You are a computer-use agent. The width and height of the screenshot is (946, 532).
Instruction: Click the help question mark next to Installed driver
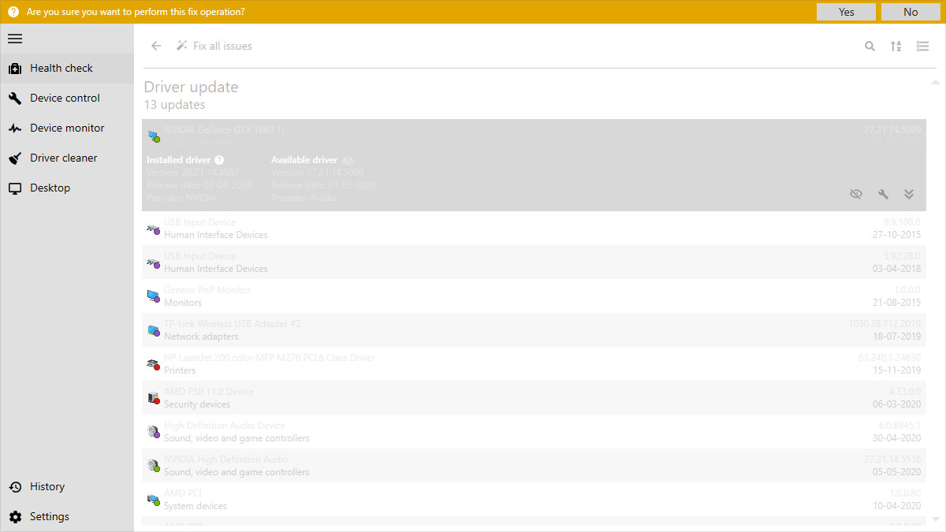219,159
